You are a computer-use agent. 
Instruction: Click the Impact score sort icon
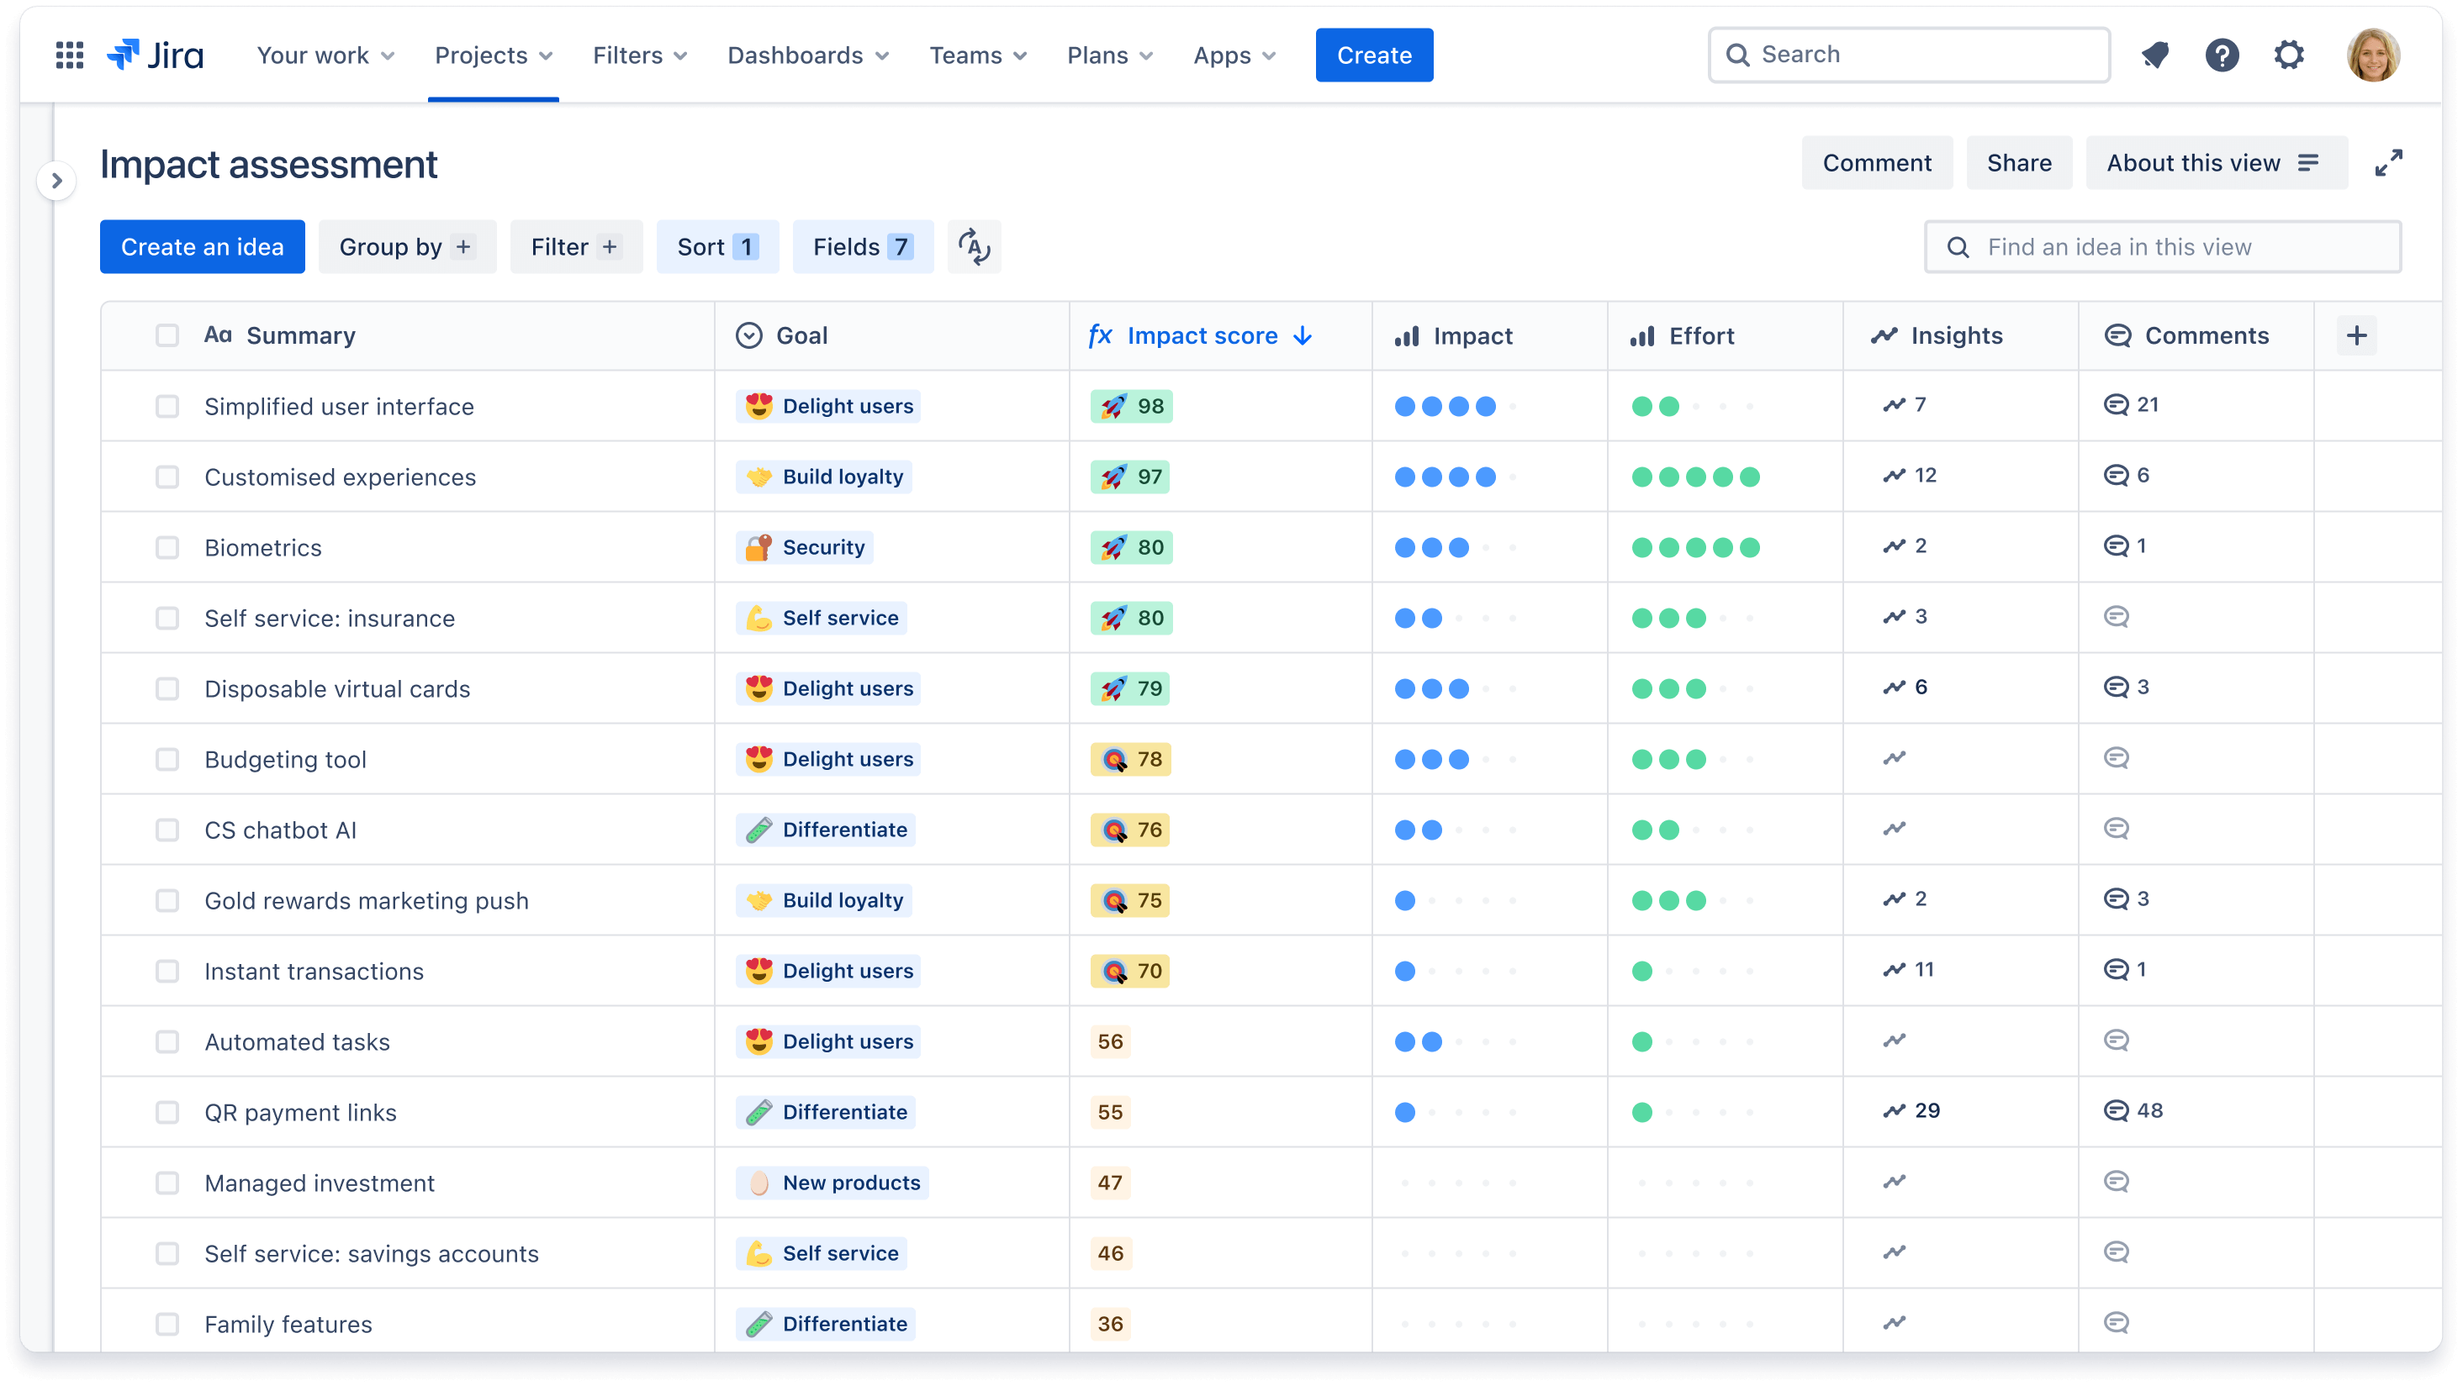click(x=1306, y=335)
